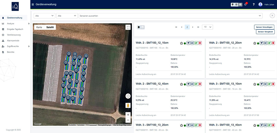Open Geräteverwaltung in the sidebar
Screen dimensions: 277x133
click(14, 18)
